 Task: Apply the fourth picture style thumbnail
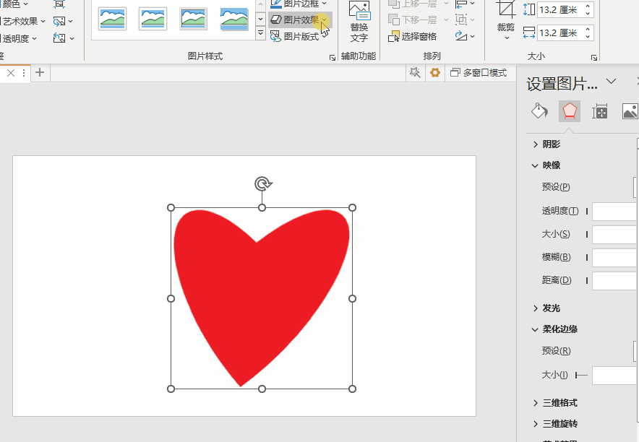point(234,19)
